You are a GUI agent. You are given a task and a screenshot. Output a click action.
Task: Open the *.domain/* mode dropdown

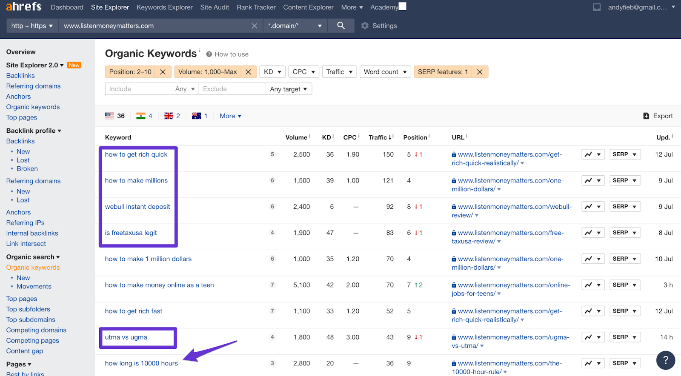pos(295,26)
